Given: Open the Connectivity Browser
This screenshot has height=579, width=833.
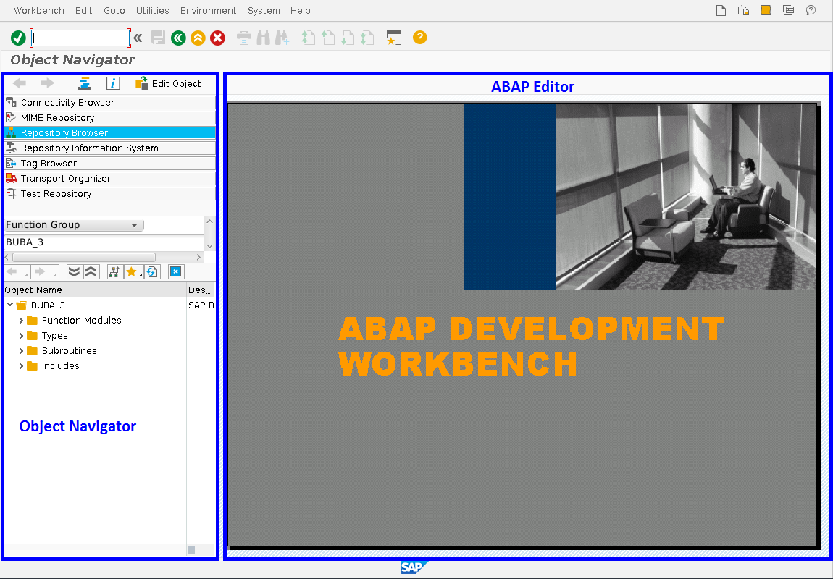Looking at the screenshot, I should pos(110,103).
